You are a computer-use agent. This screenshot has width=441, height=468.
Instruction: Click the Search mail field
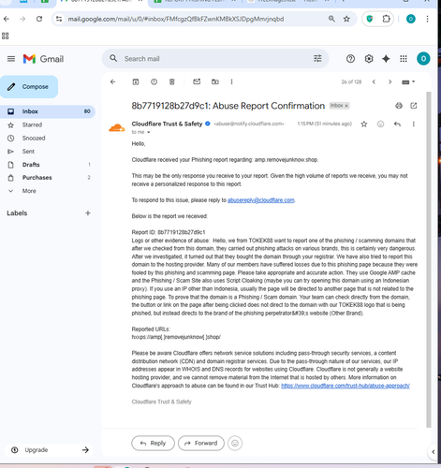(215, 59)
